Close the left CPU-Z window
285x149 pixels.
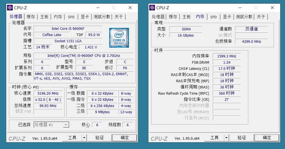tap(130, 8)
